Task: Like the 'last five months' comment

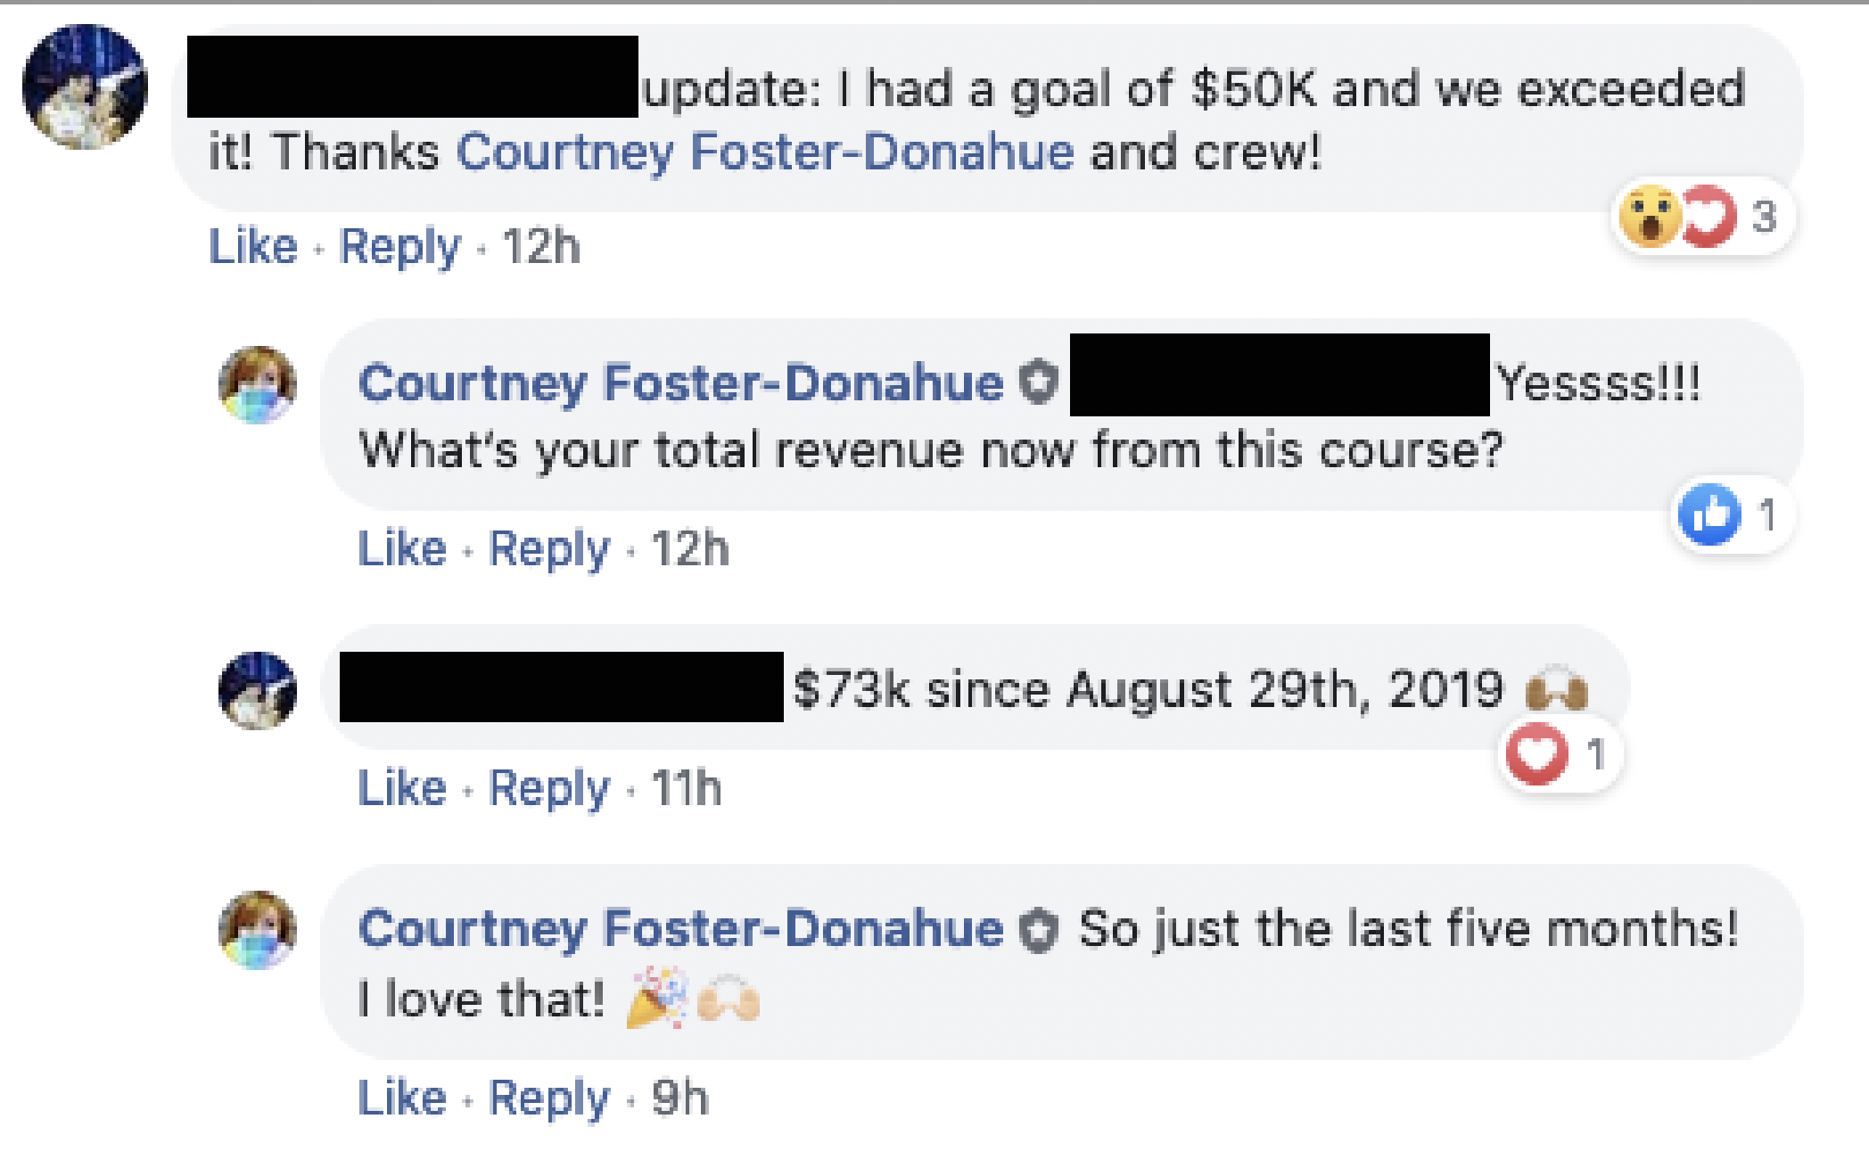Action: (x=401, y=1098)
